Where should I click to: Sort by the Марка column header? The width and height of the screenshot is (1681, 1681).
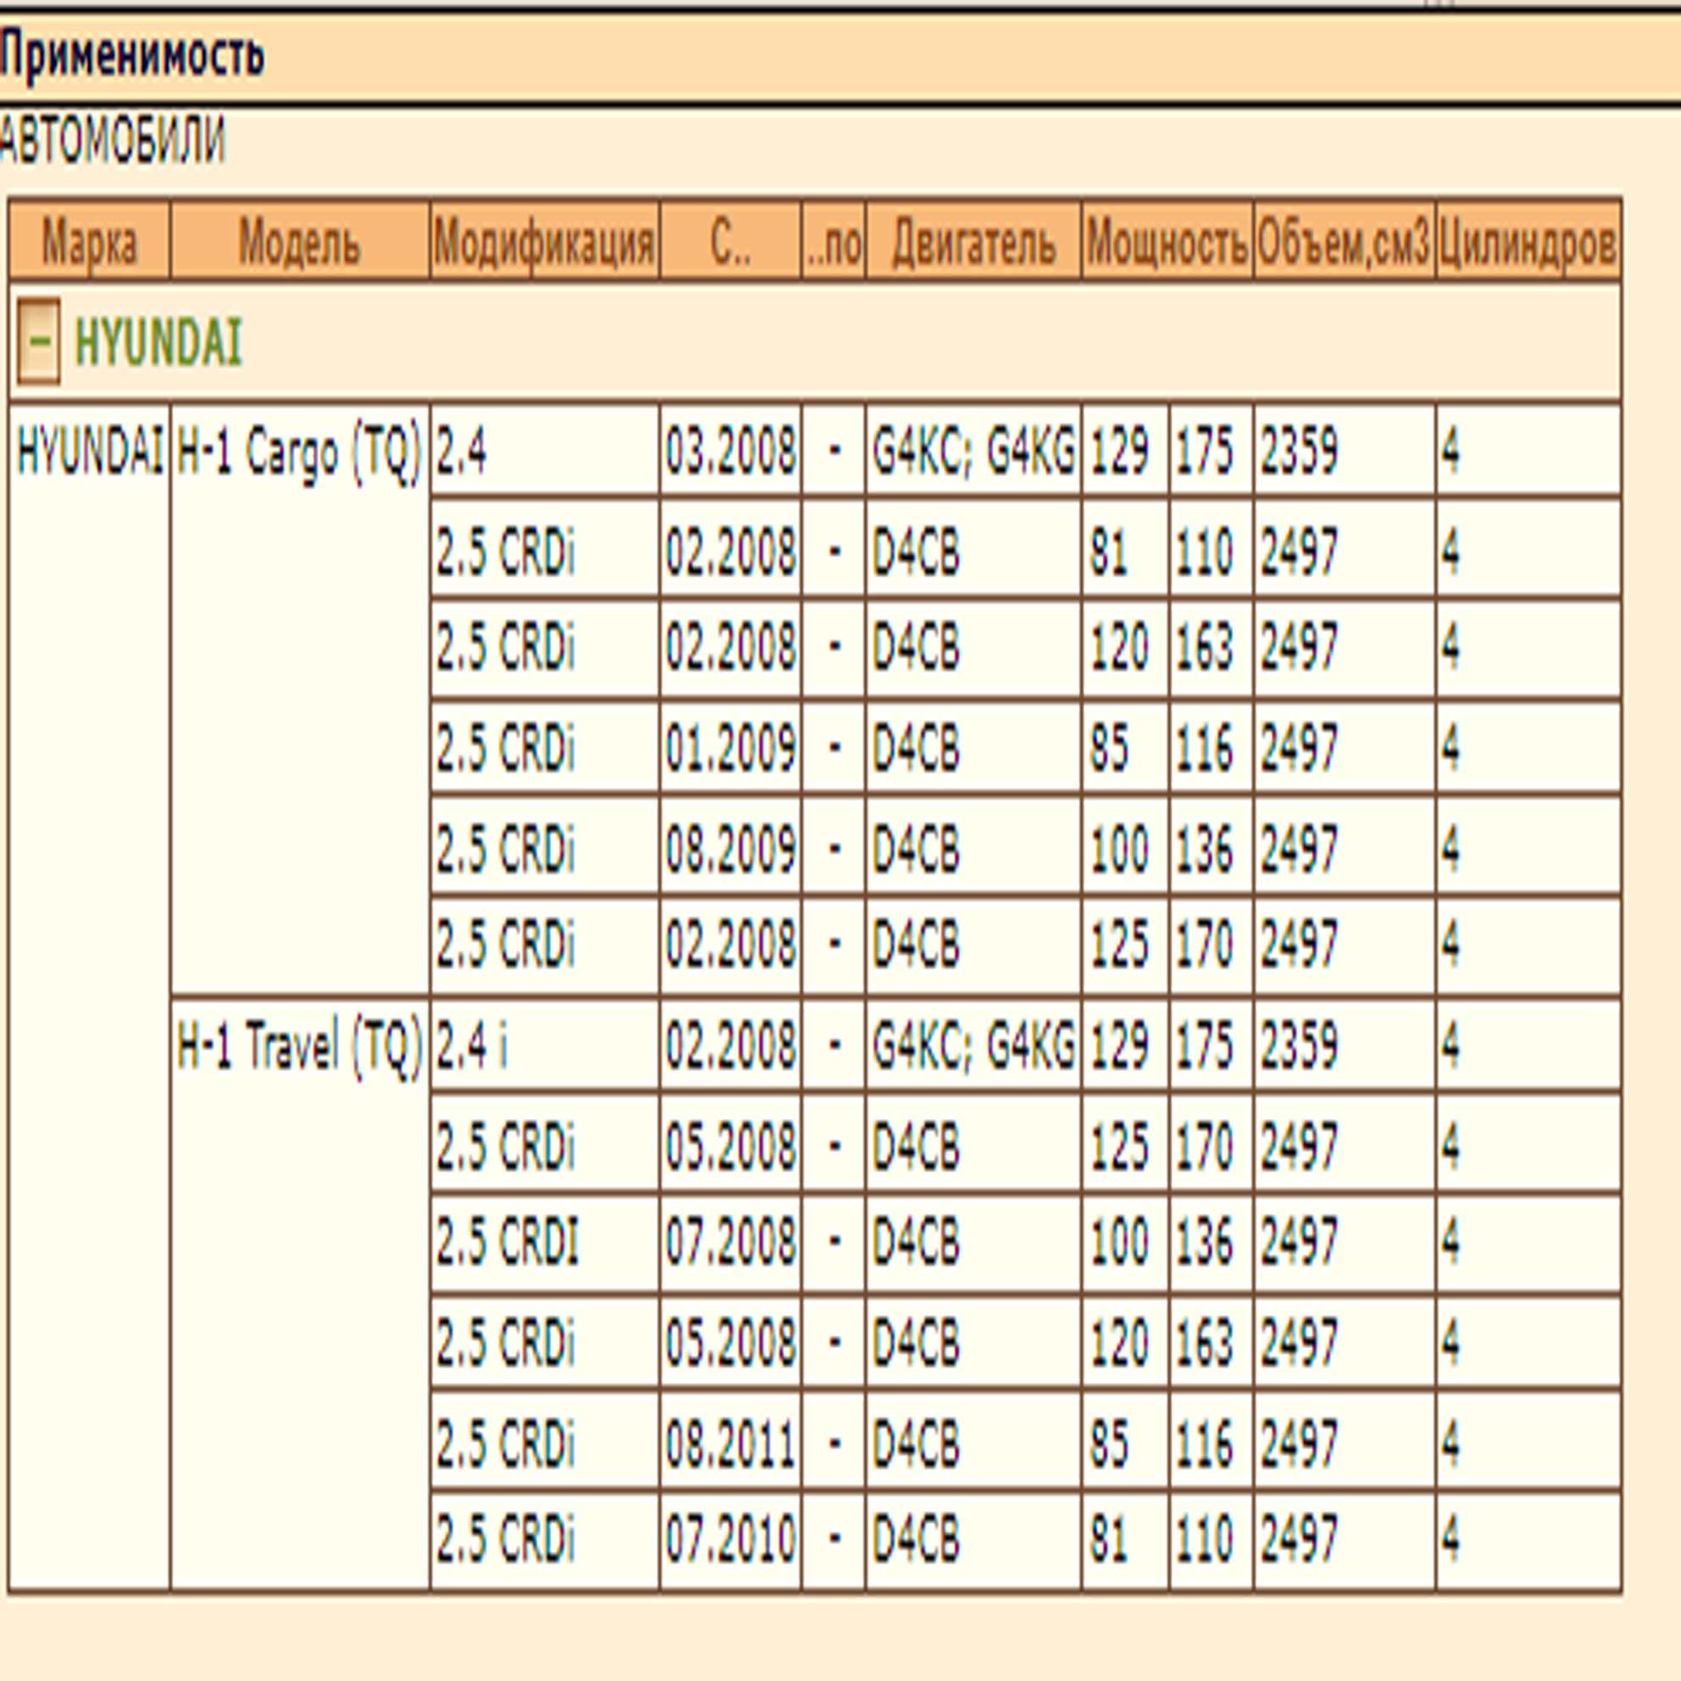pos(90,241)
